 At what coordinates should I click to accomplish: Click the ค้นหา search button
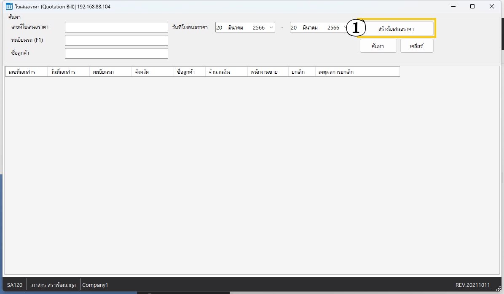pyautogui.click(x=378, y=46)
